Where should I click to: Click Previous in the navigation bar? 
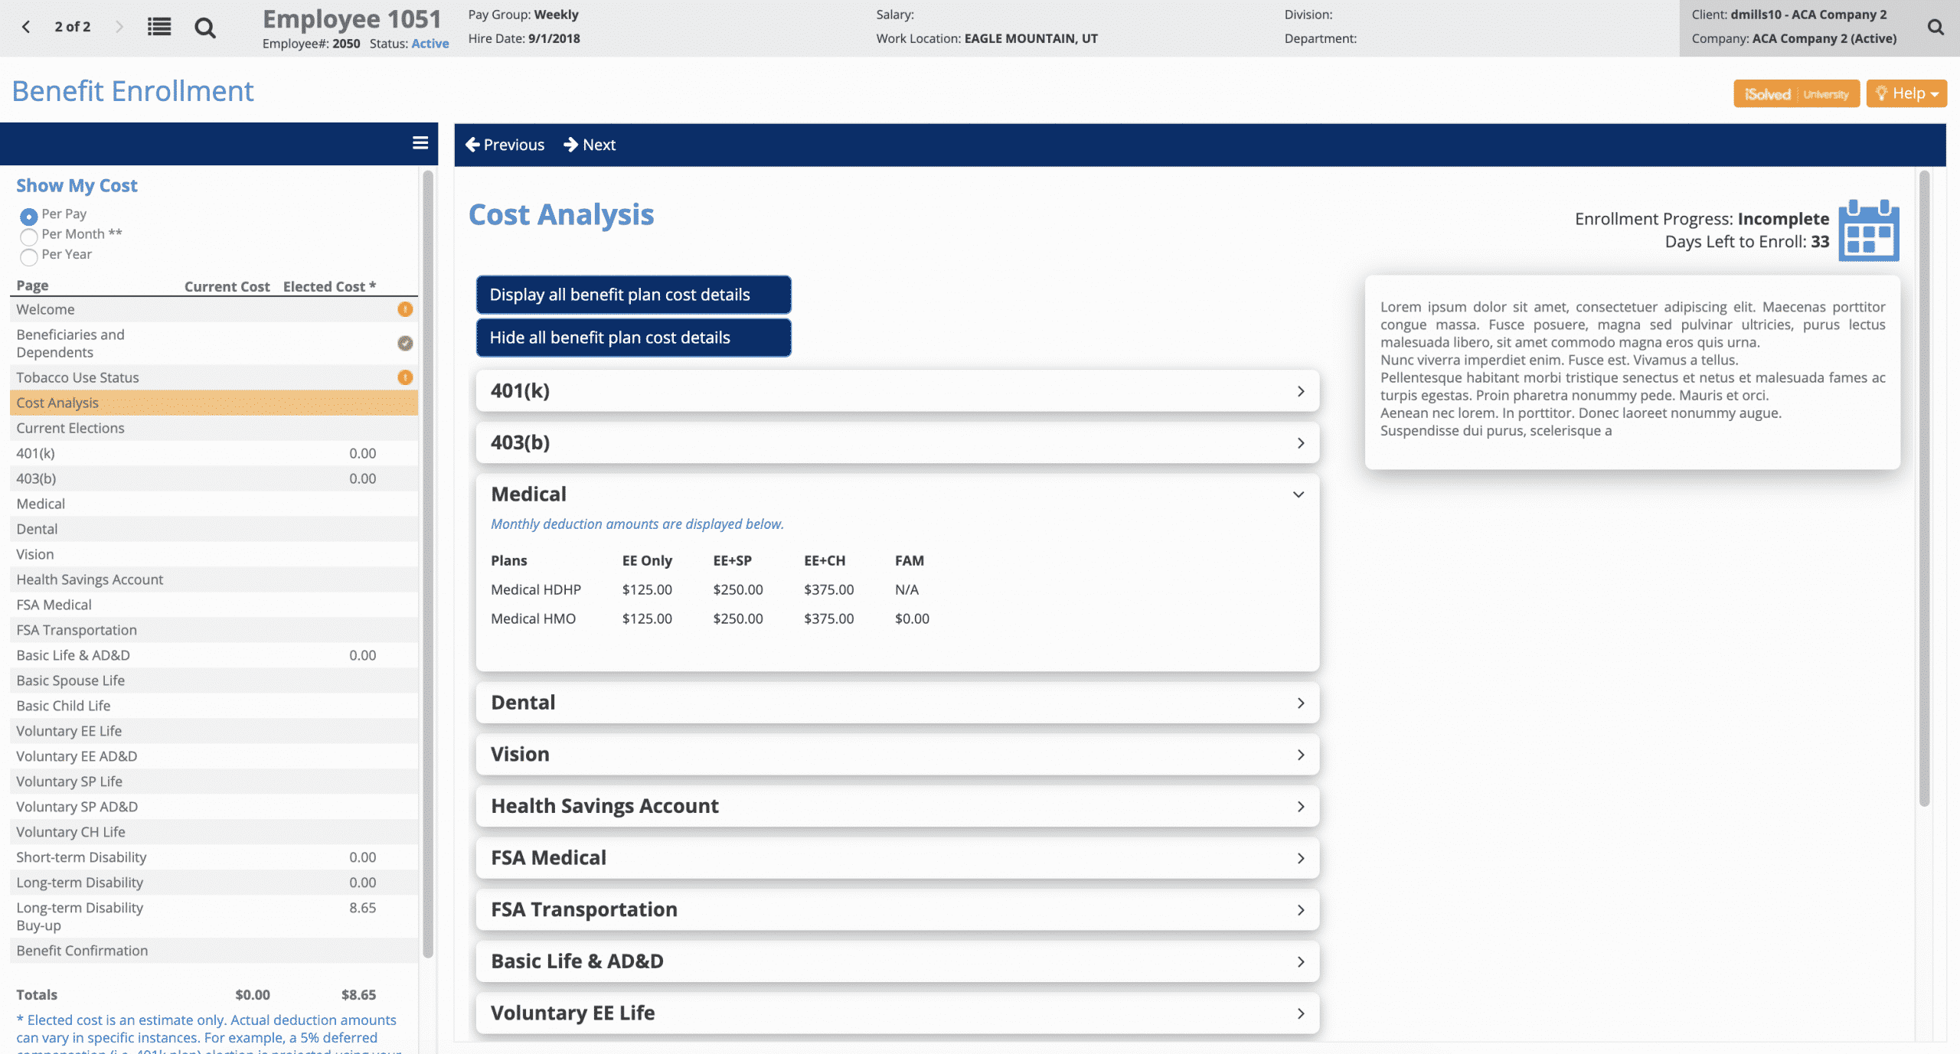coord(505,145)
